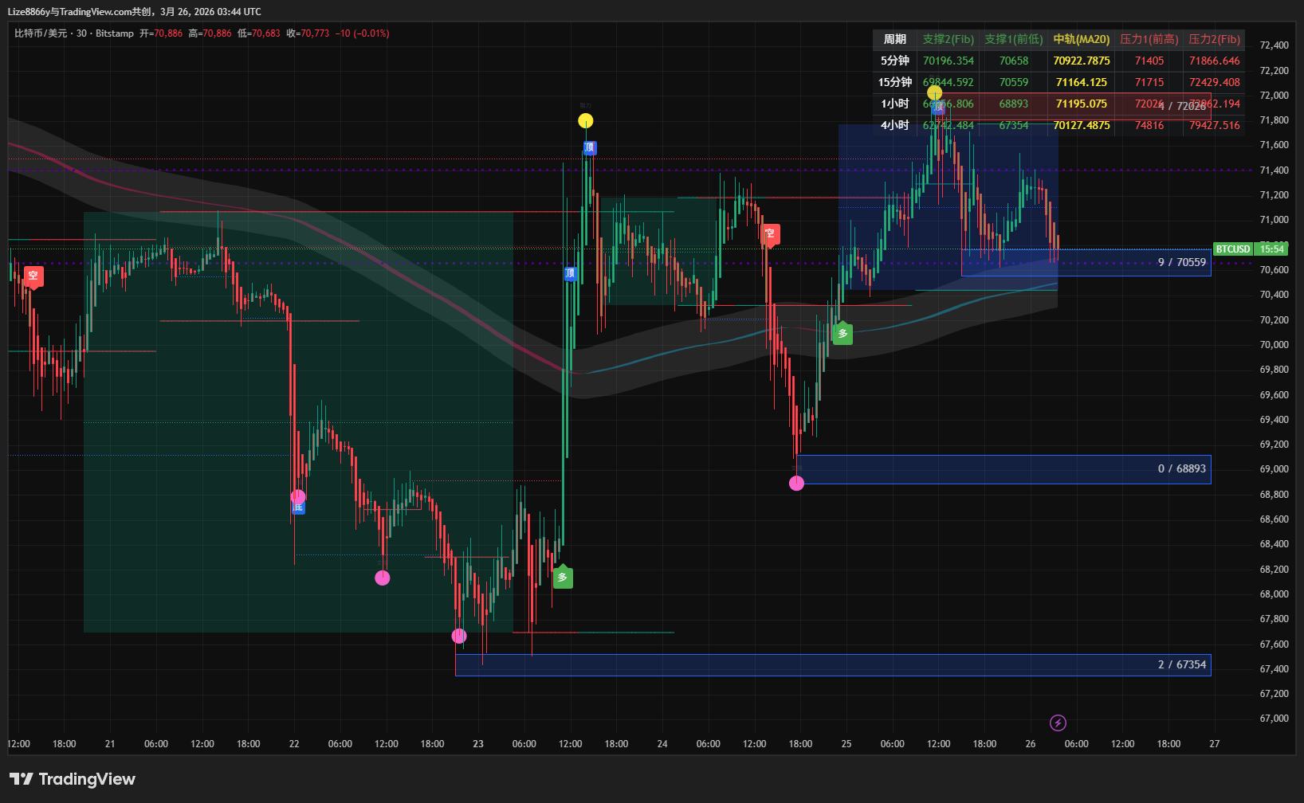1304x803 pixels.
Task: Click the TradingView logo
Action: click(73, 779)
